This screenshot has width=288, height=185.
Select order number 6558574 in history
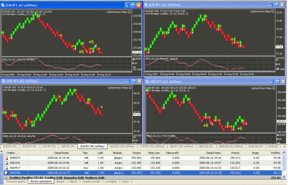[x=15, y=158]
